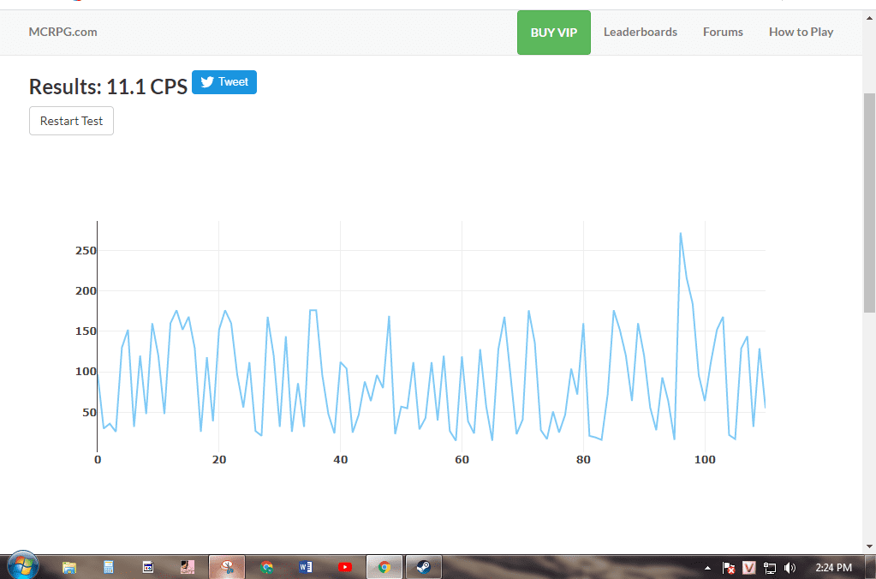Open Steam from the taskbar
The image size is (876, 579).
coord(424,567)
